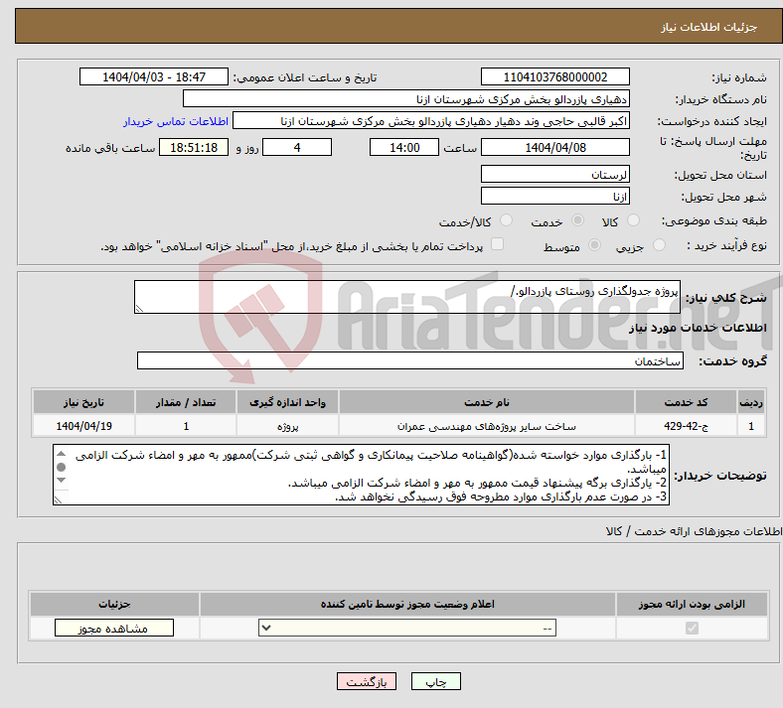This screenshot has height=708, width=783.
Task: Click the remaining time field 18:51:18
Action: pyautogui.click(x=194, y=147)
